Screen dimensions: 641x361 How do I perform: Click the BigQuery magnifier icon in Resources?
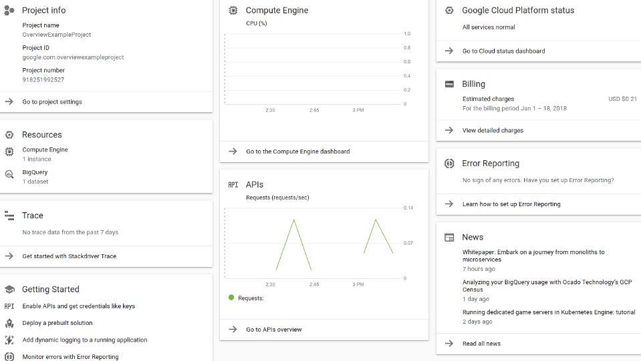9,174
